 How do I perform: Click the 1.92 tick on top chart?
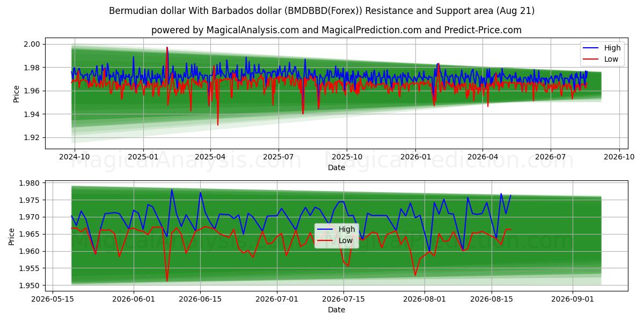pos(33,137)
